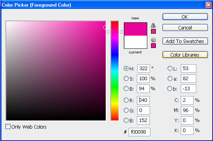
Task: Select the S saturation radio button
Action: (126, 79)
